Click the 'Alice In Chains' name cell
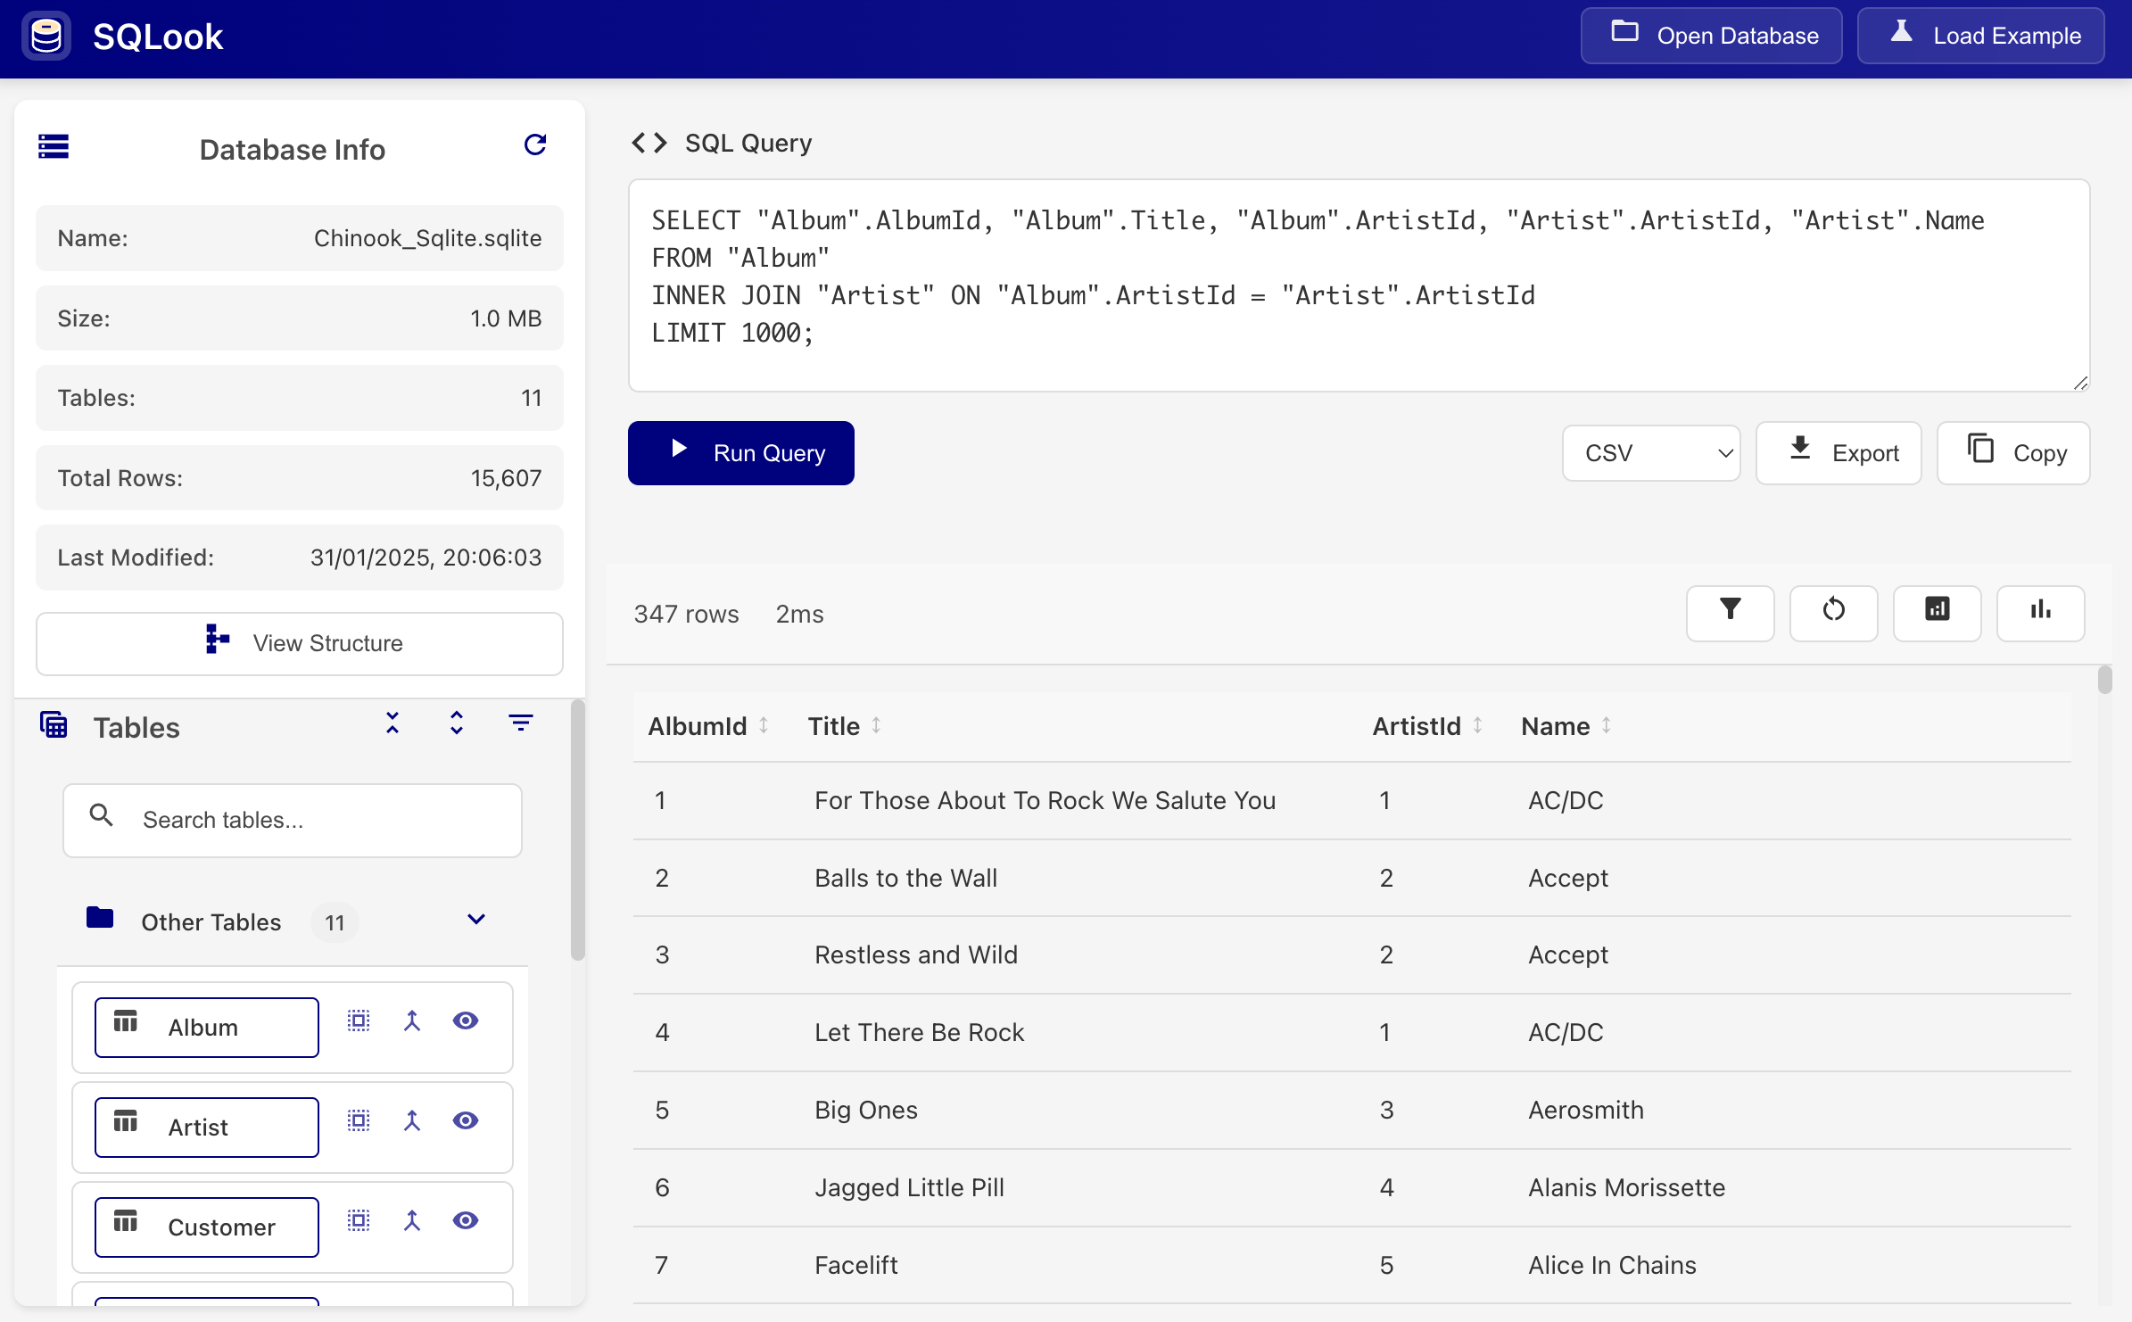The image size is (2132, 1322). click(x=1612, y=1265)
